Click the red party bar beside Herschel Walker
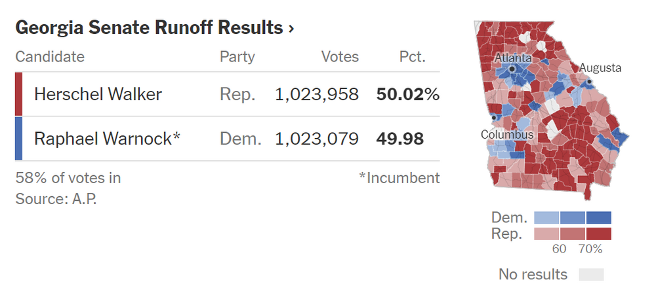Image resolution: width=656 pixels, height=295 pixels. [18, 94]
